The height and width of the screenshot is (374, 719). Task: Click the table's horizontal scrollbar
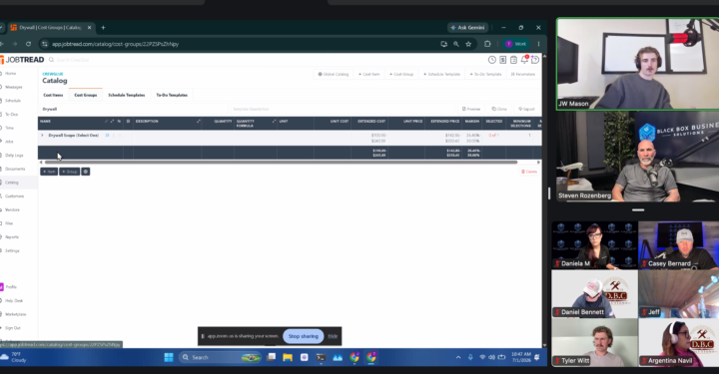click(281, 162)
